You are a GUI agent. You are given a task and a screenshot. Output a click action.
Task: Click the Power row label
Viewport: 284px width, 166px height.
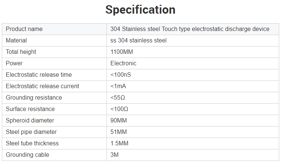(x=14, y=63)
